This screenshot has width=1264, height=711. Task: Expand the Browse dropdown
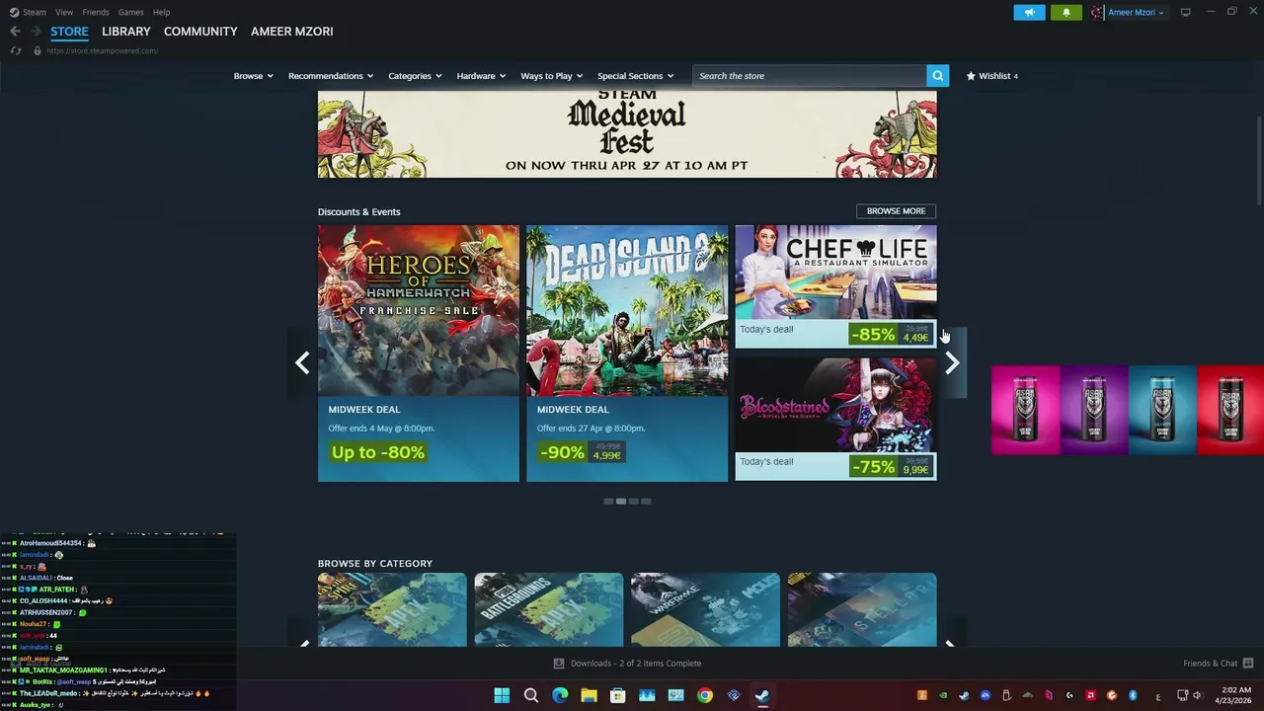coord(253,75)
